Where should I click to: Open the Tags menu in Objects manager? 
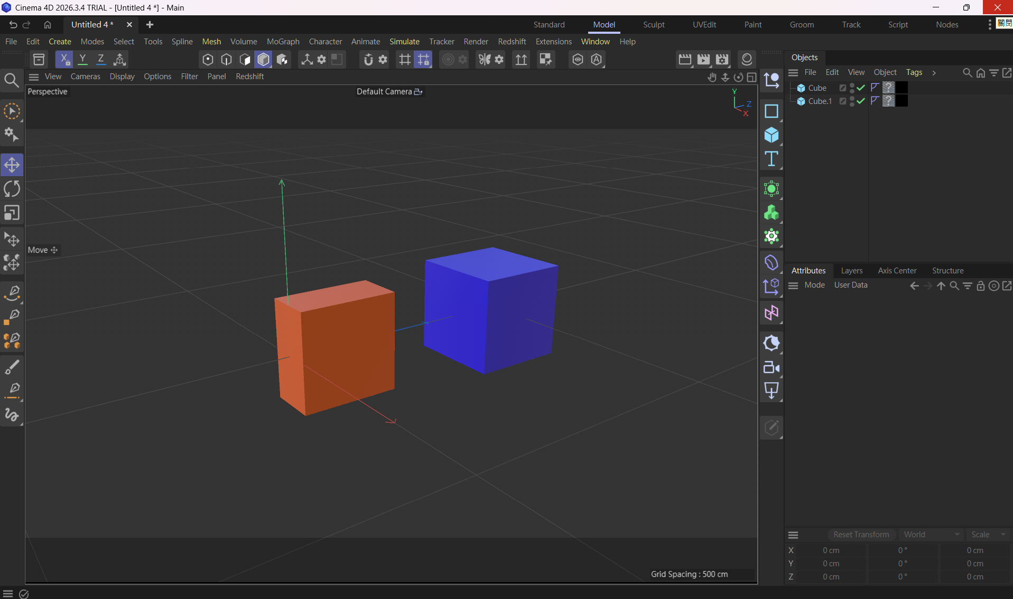tap(914, 72)
